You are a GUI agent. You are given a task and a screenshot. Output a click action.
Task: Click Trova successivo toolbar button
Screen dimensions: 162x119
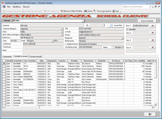pos(102,11)
